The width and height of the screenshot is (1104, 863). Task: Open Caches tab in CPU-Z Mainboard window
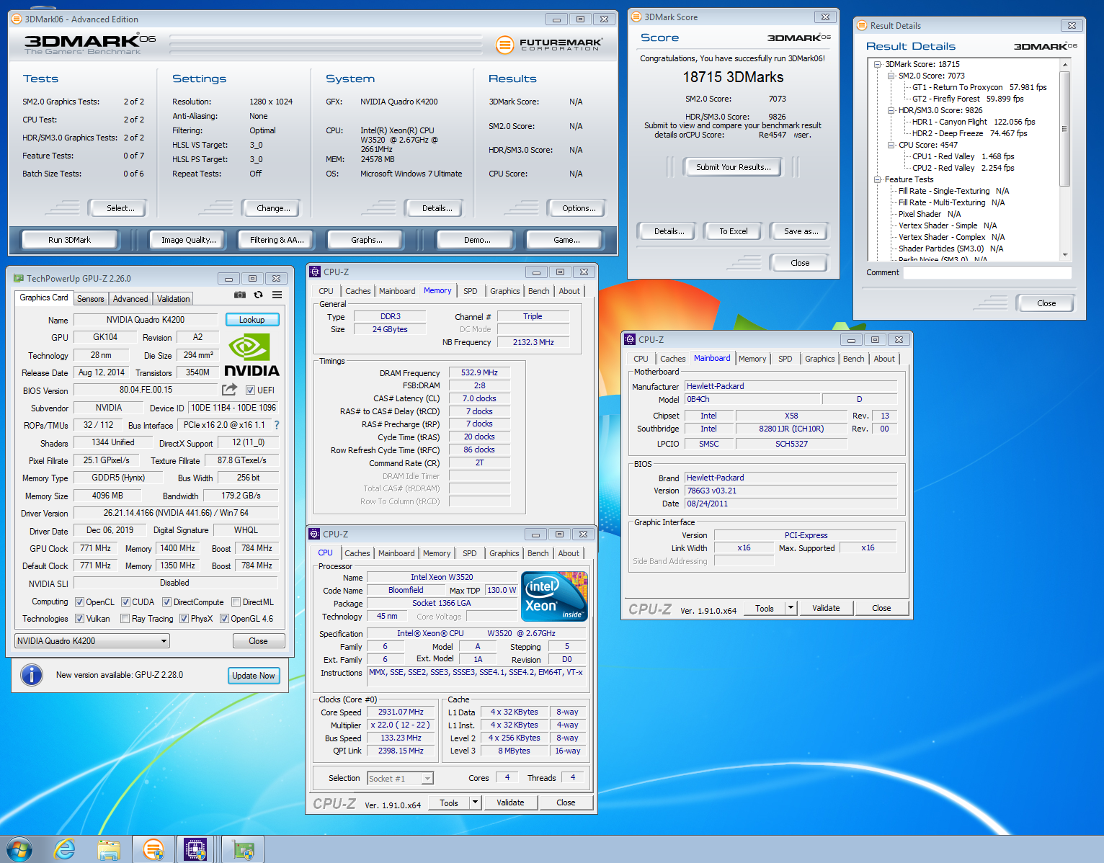click(673, 359)
